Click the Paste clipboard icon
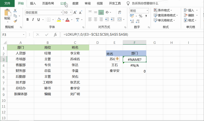204x121 pixels. [7, 13]
